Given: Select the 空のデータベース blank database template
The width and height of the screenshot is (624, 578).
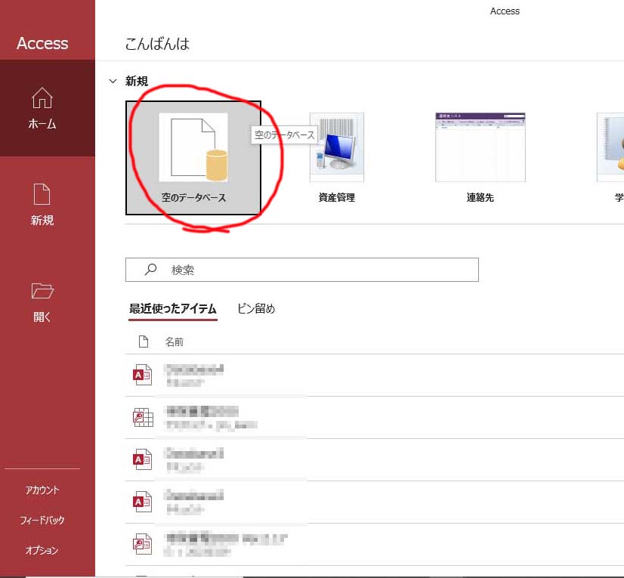Looking at the screenshot, I should pyautogui.click(x=193, y=157).
